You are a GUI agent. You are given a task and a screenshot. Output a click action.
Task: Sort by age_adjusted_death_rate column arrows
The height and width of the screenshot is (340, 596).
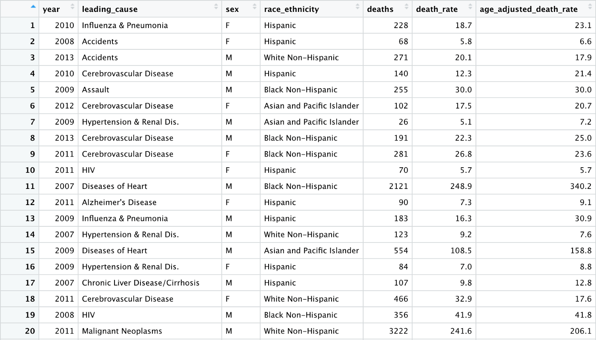[590, 7]
